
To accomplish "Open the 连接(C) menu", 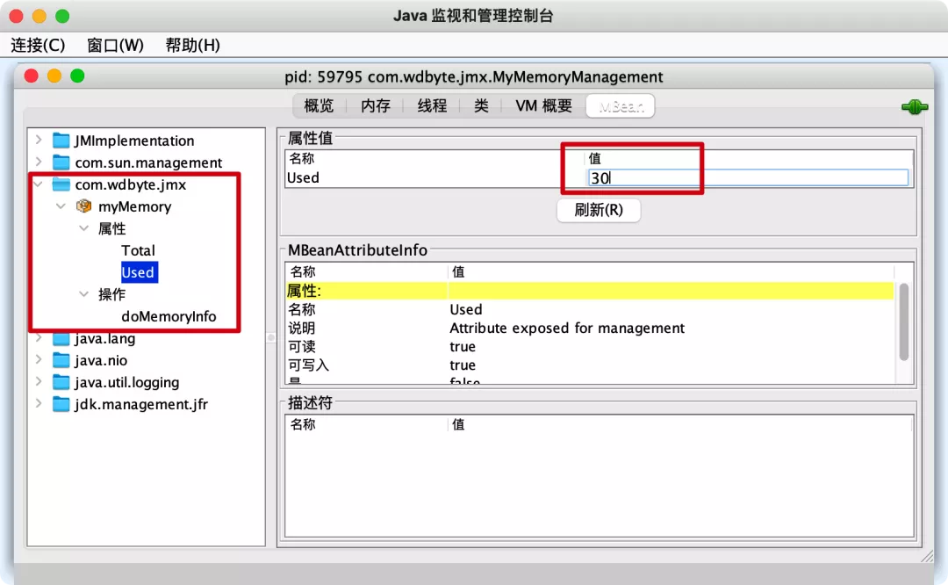I will (x=38, y=46).
